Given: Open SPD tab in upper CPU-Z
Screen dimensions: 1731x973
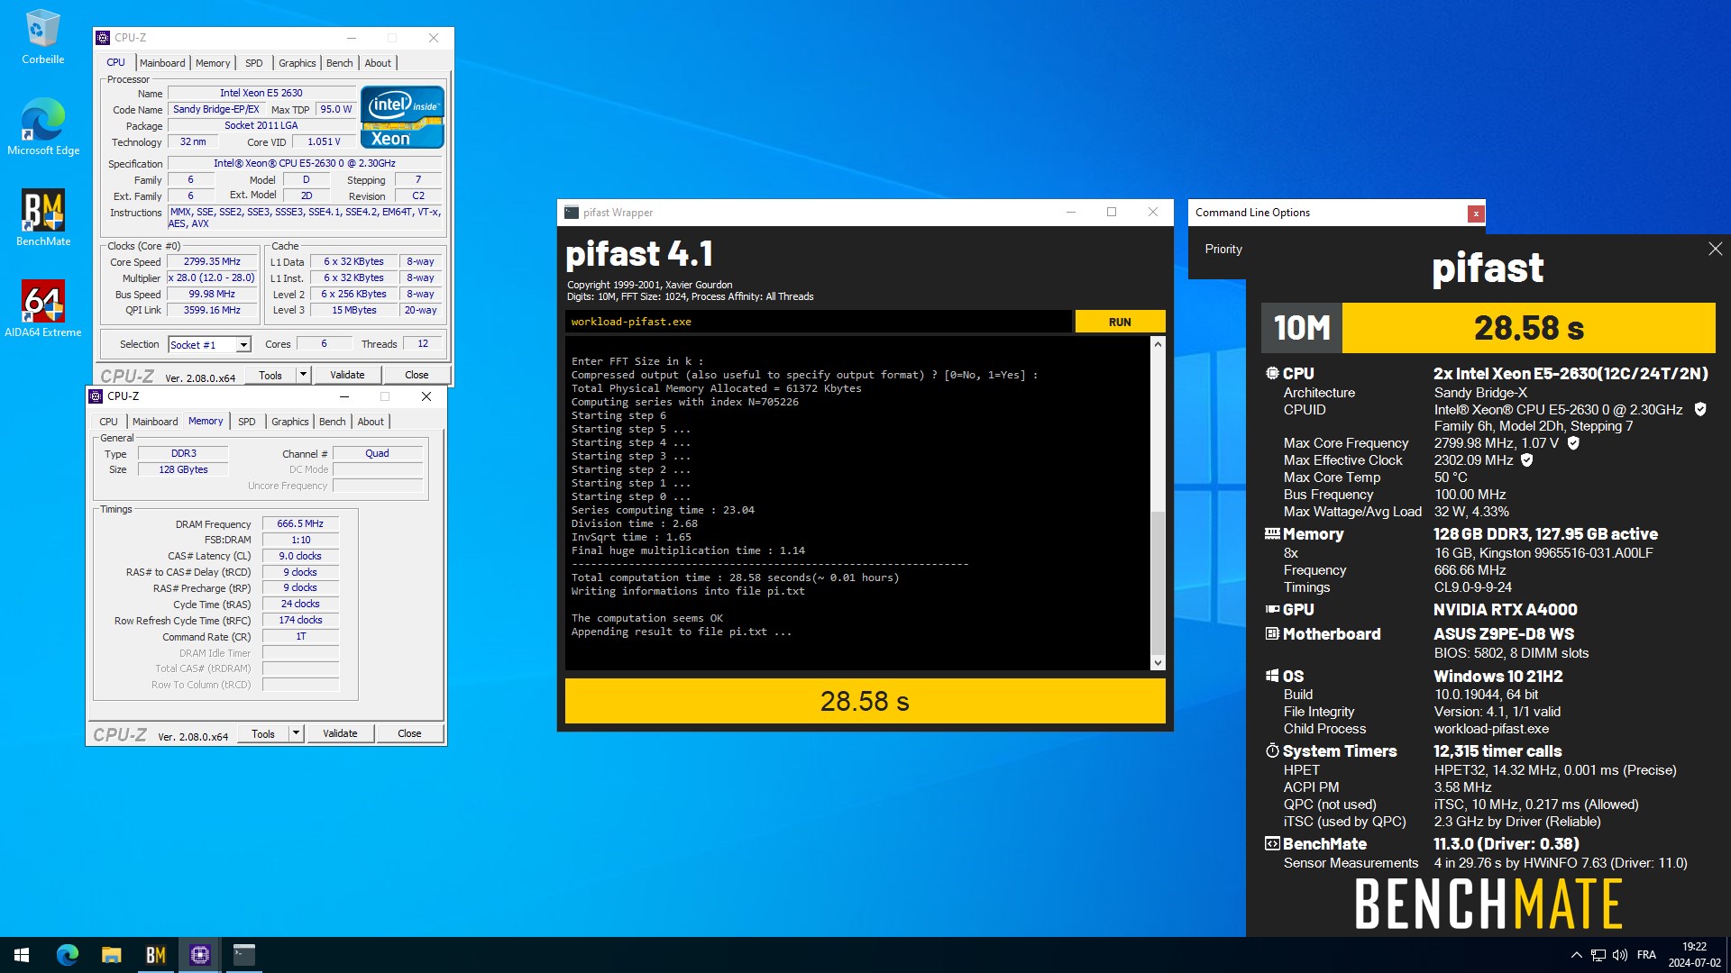Looking at the screenshot, I should pos(254,63).
